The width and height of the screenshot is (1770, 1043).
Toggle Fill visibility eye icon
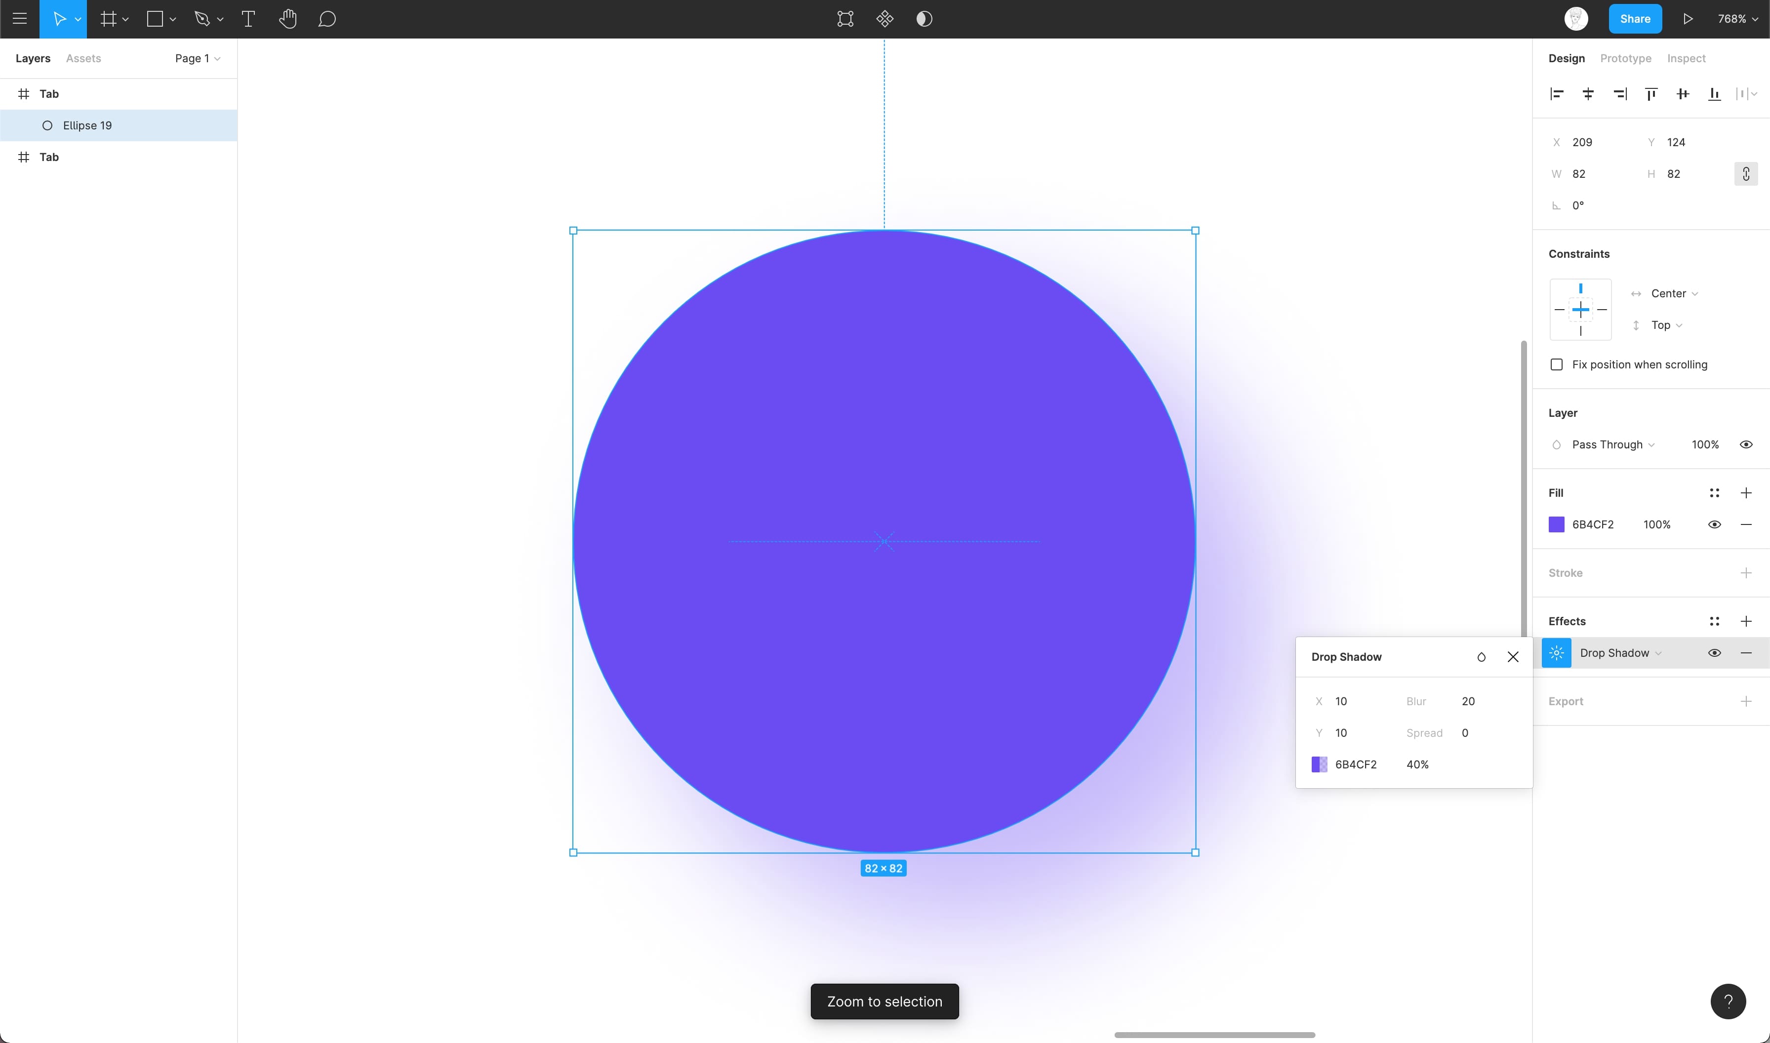[x=1715, y=524]
